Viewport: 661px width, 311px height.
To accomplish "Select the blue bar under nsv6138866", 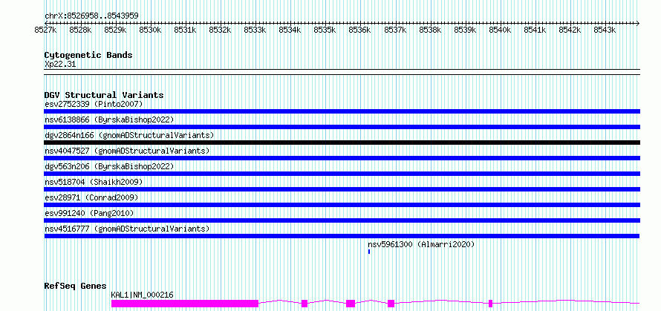I will [342, 127].
